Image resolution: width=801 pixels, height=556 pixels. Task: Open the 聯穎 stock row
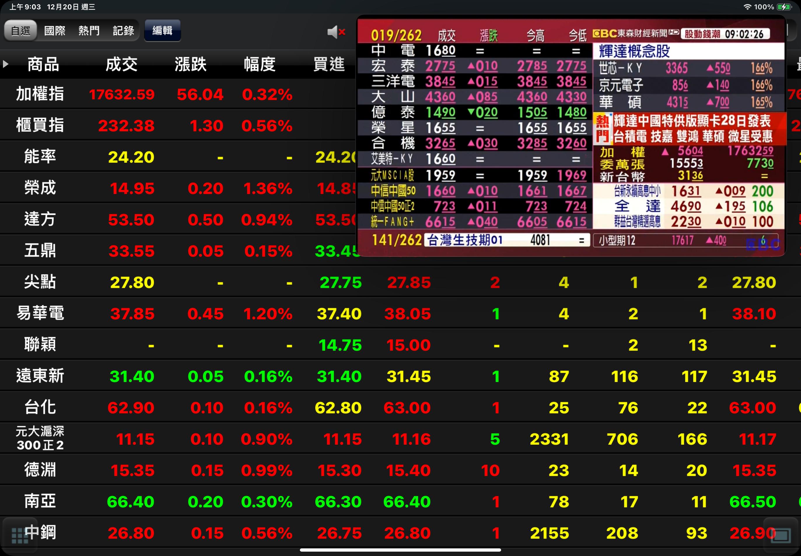(400, 345)
